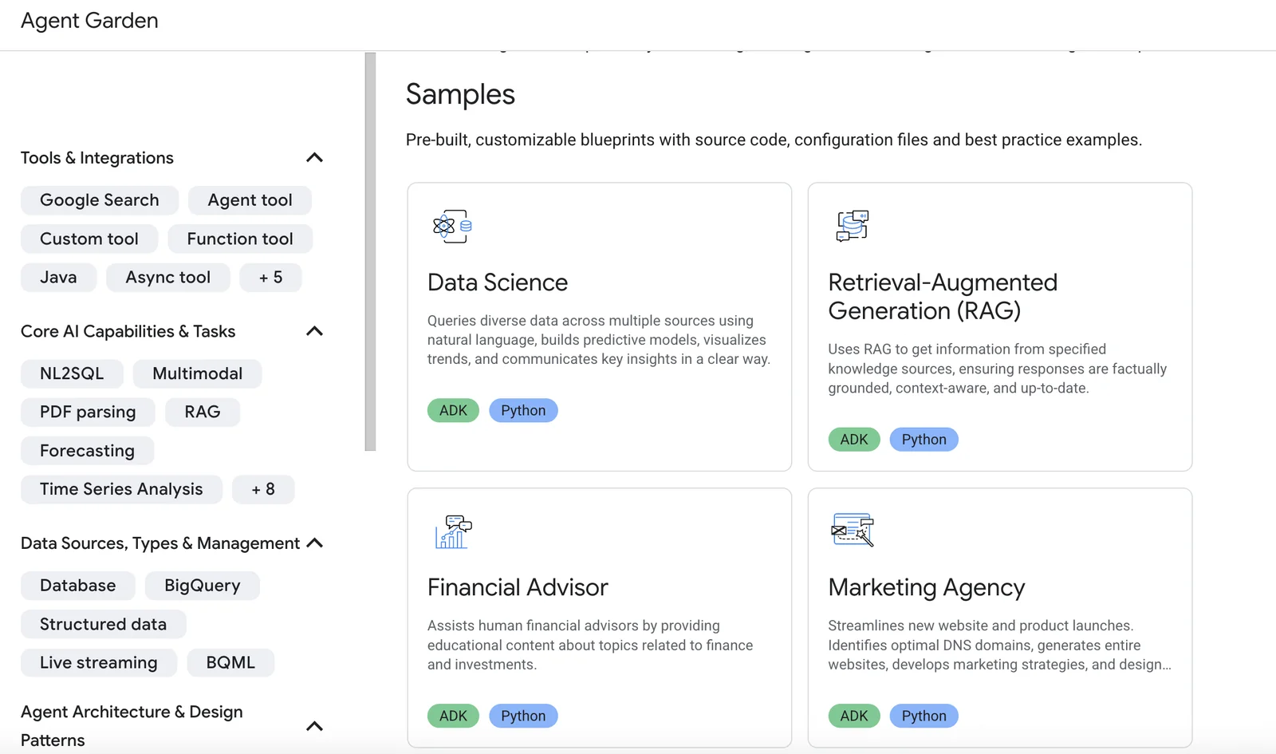Image resolution: width=1276 pixels, height=754 pixels.
Task: Toggle the Function tool filter
Action: [240, 239]
